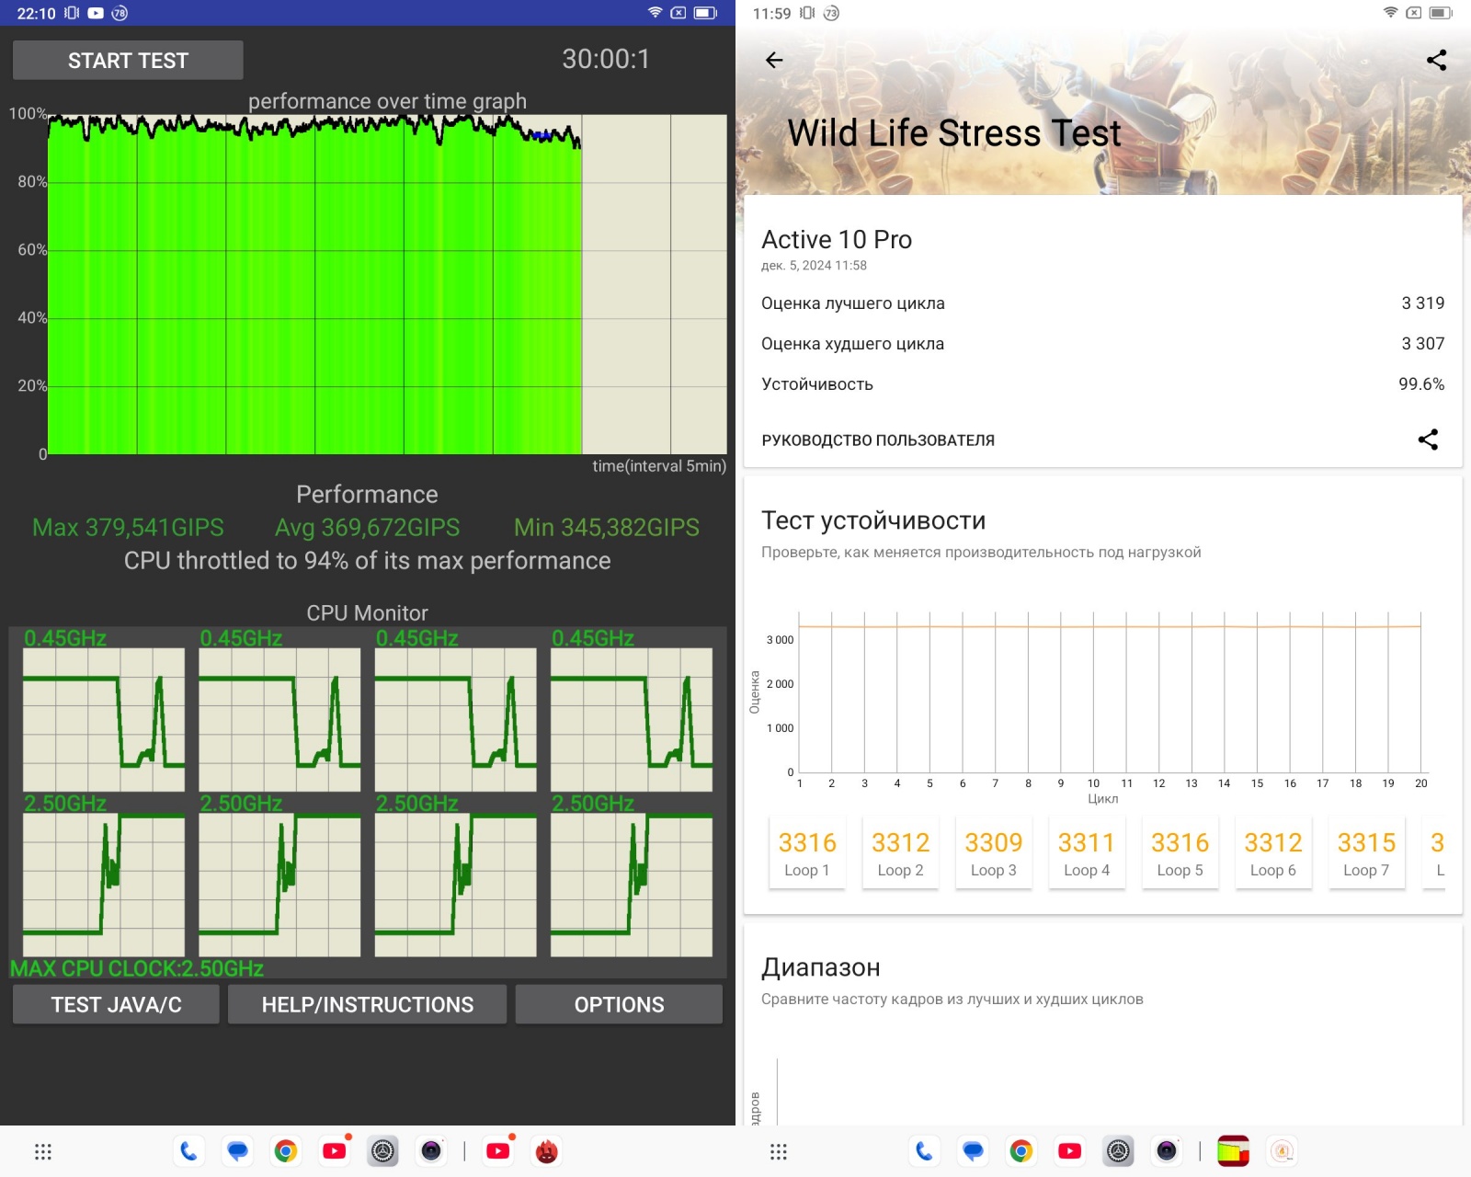Go back with the 3DMark back arrow

(774, 60)
